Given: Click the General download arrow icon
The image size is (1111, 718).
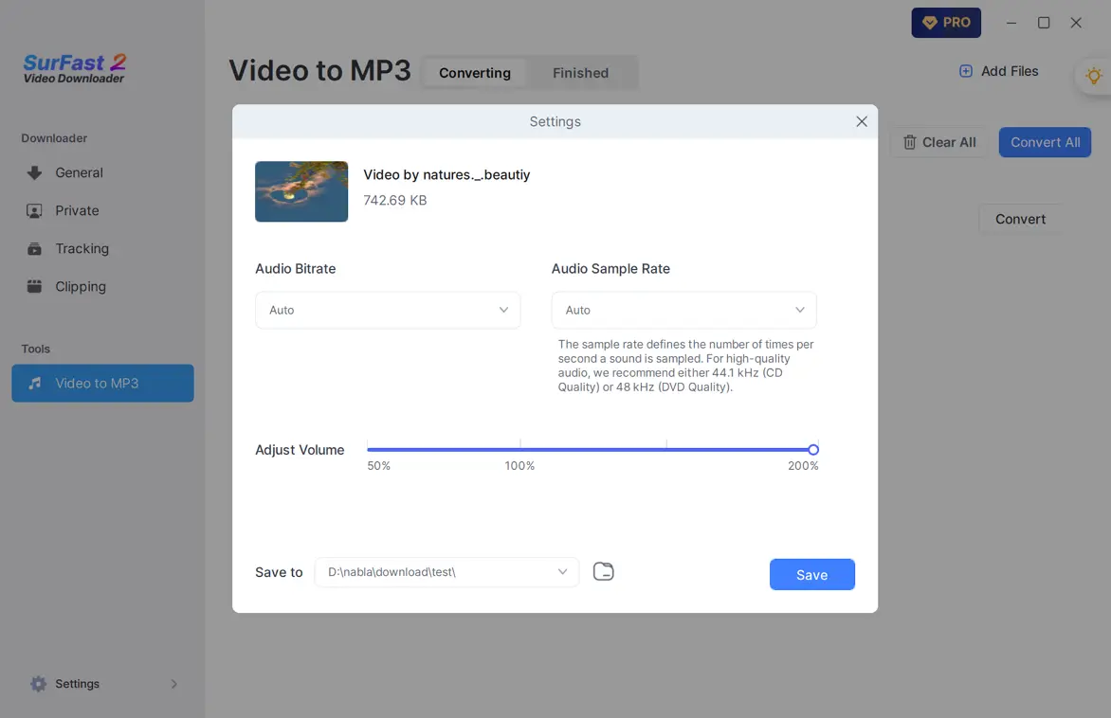Looking at the screenshot, I should point(34,172).
